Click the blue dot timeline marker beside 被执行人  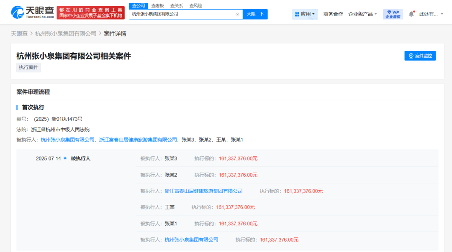click(64, 158)
